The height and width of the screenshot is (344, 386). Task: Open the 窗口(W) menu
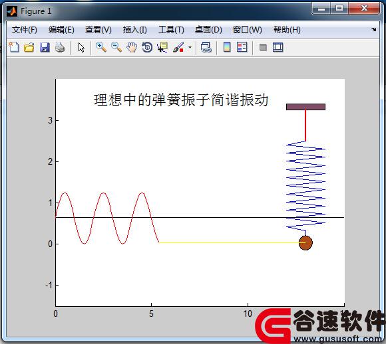248,30
